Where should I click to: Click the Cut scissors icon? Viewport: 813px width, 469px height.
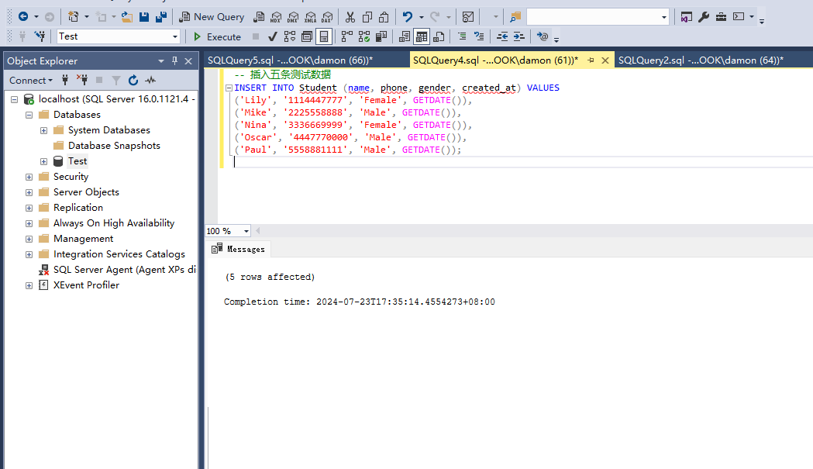(x=350, y=17)
